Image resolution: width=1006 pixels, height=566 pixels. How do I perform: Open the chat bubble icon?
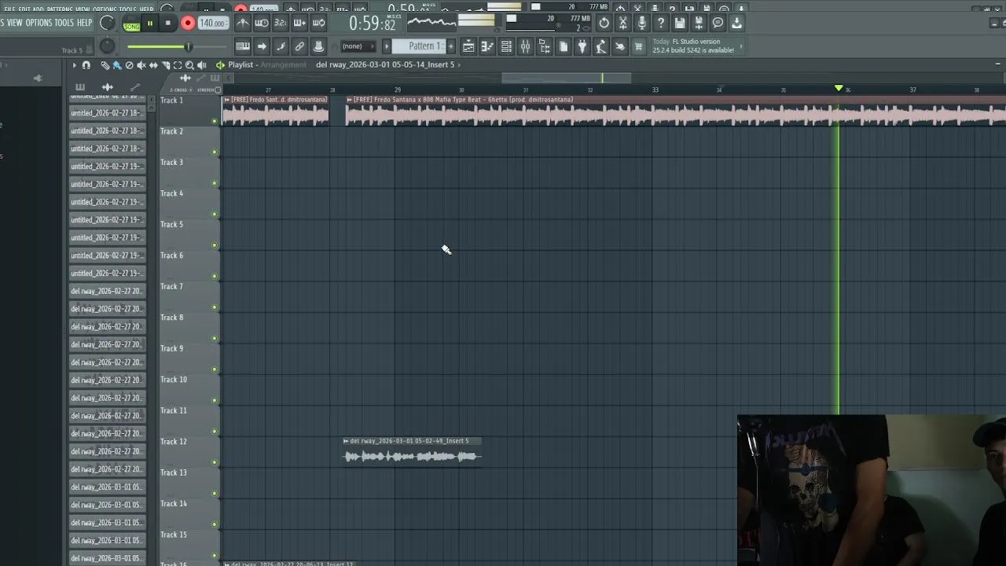point(718,23)
